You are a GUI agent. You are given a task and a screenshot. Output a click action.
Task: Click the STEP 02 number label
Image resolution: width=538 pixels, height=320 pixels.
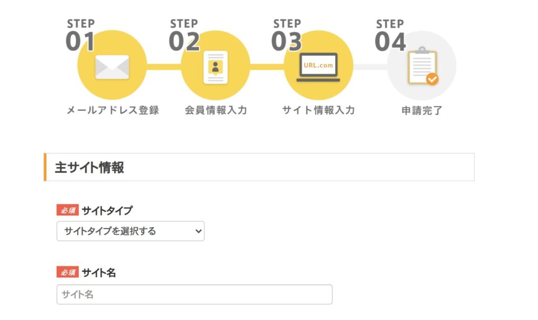point(184,35)
